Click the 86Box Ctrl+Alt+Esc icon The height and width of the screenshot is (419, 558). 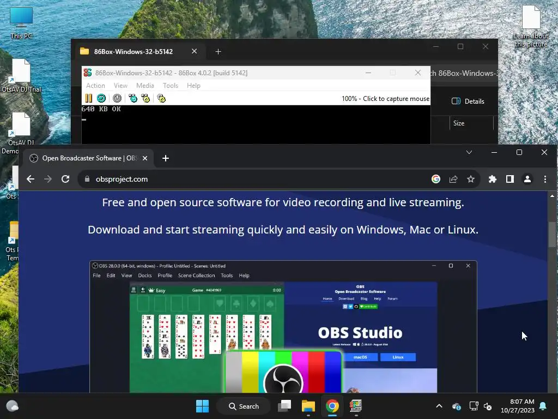click(x=145, y=98)
